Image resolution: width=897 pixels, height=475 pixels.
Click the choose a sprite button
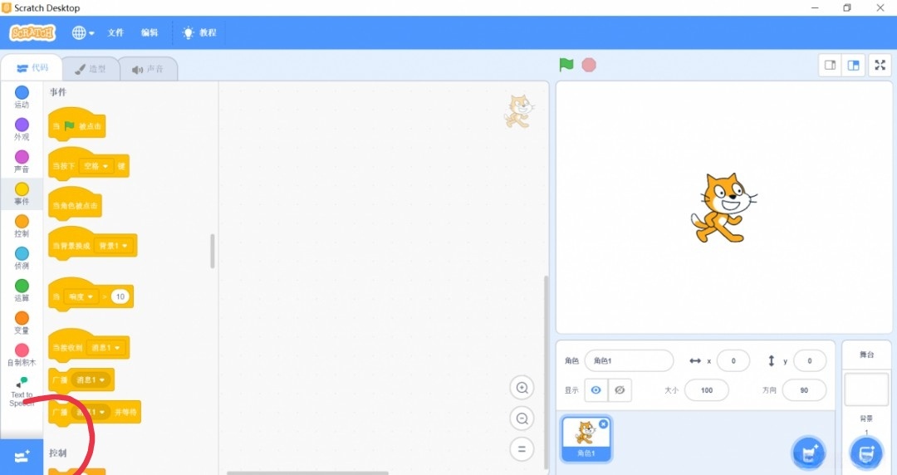(808, 454)
